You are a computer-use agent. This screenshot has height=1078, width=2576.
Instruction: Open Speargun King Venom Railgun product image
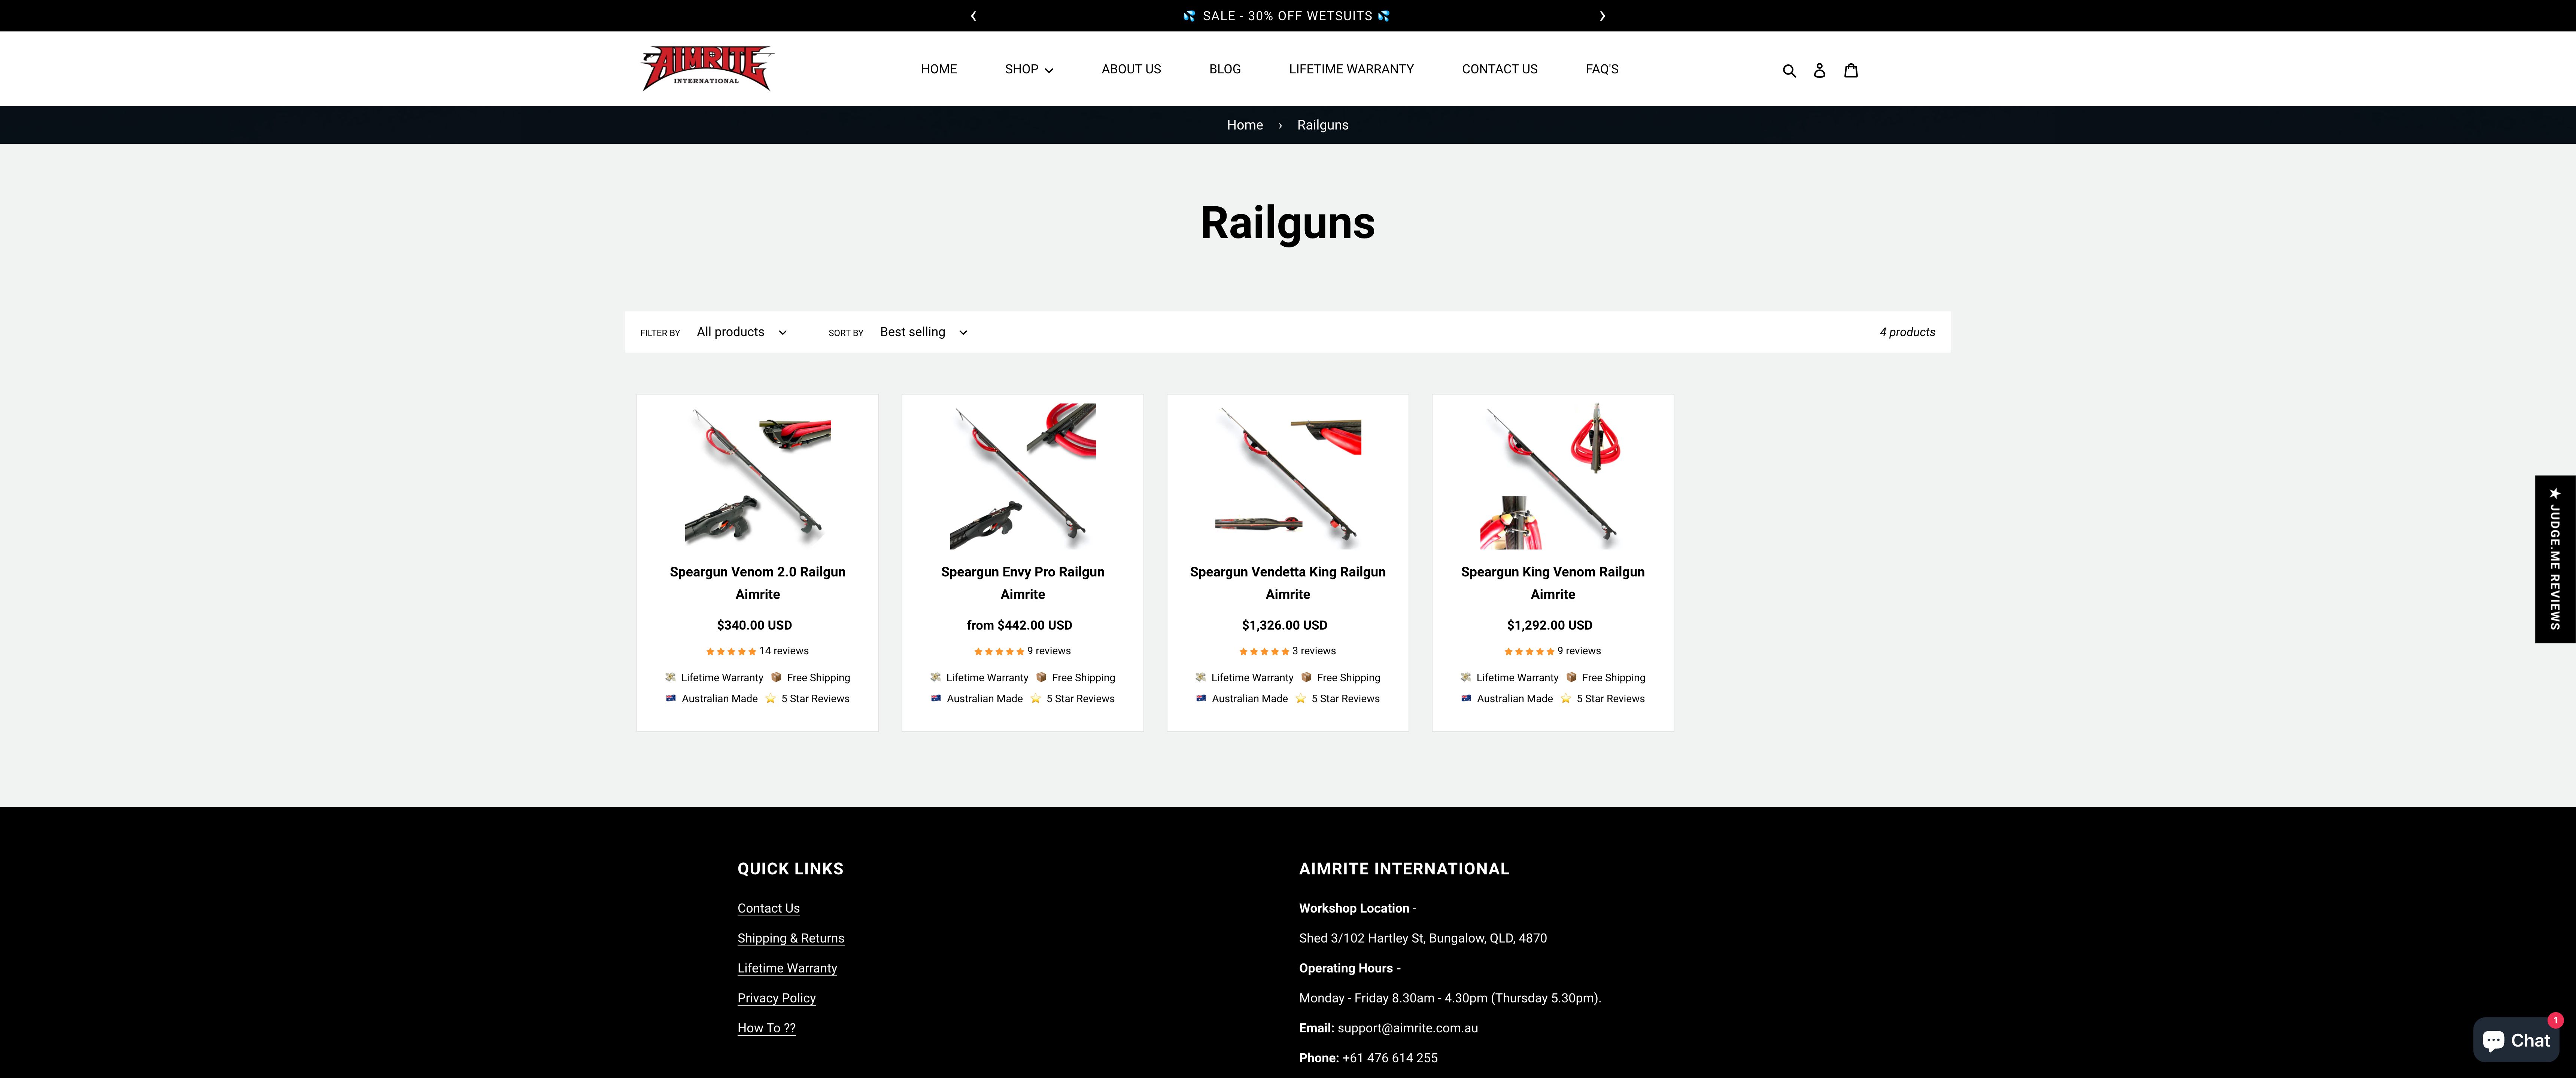1553,476
